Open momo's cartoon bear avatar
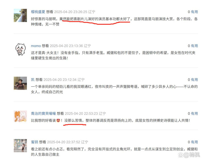 pos(20,49)
